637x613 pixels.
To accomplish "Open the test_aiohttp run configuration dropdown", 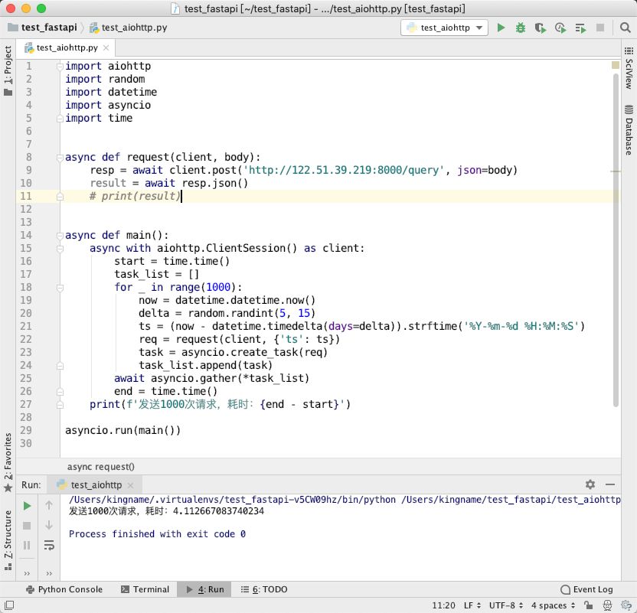I will (x=444, y=28).
